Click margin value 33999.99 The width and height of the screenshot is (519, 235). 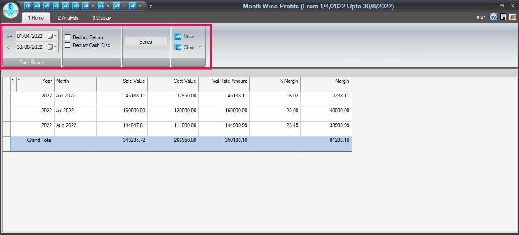click(326, 129)
